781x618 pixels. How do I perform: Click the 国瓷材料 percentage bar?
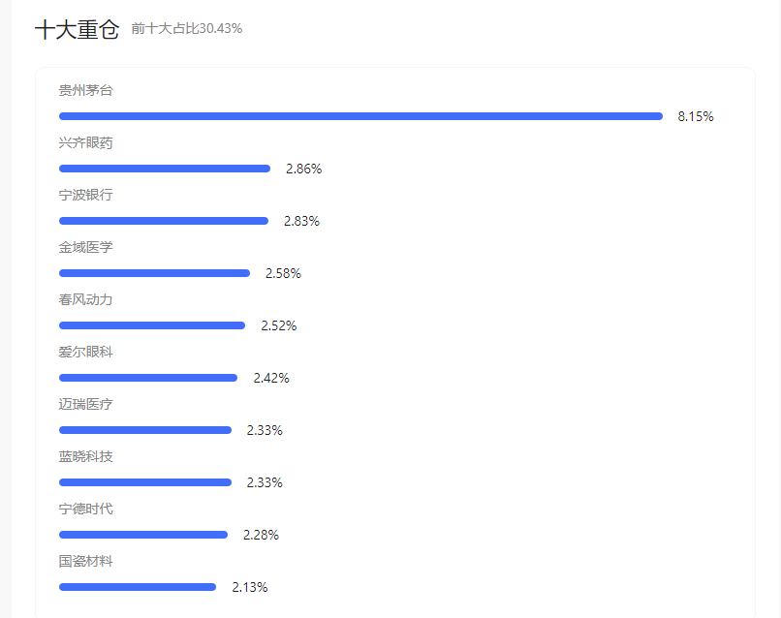click(138, 587)
